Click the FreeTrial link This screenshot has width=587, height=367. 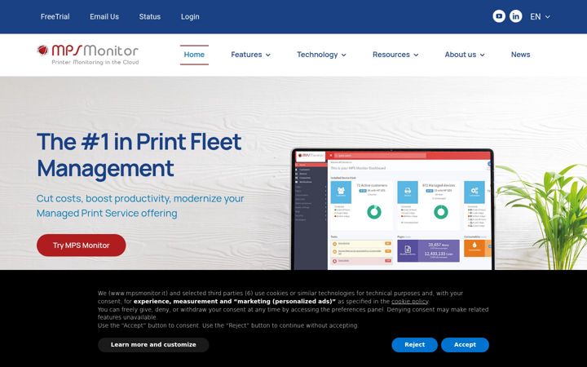pyautogui.click(x=55, y=17)
